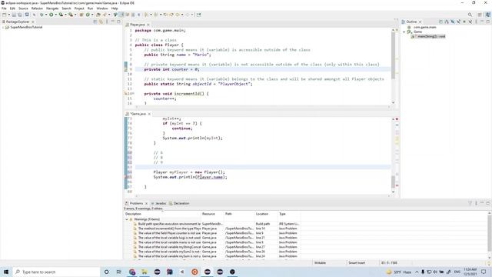
Task: Click the Windows Start button
Action: click(x=6, y=272)
